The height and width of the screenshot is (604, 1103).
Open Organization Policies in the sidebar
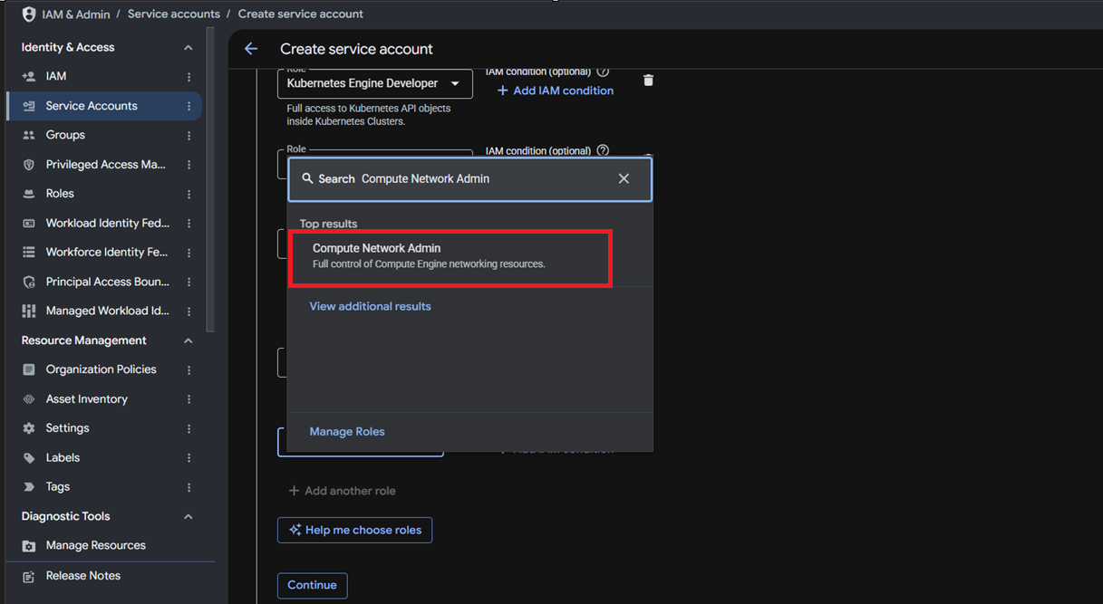[104, 369]
